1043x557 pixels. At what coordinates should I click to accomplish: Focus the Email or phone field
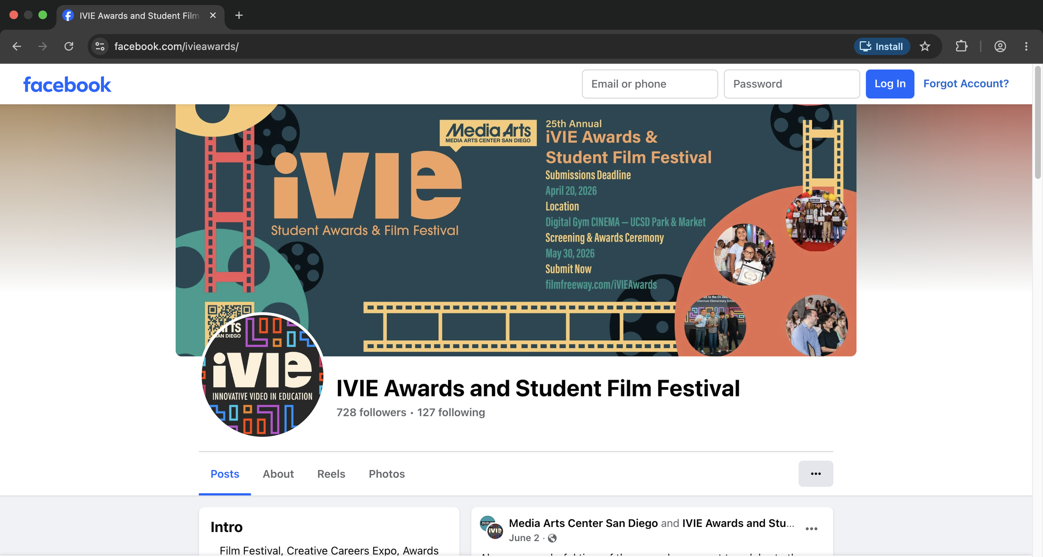(x=650, y=84)
